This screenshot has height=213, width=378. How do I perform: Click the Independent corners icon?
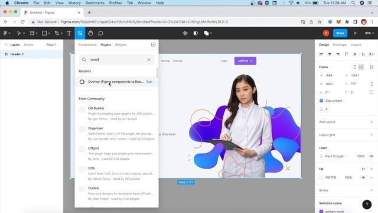coord(372,92)
